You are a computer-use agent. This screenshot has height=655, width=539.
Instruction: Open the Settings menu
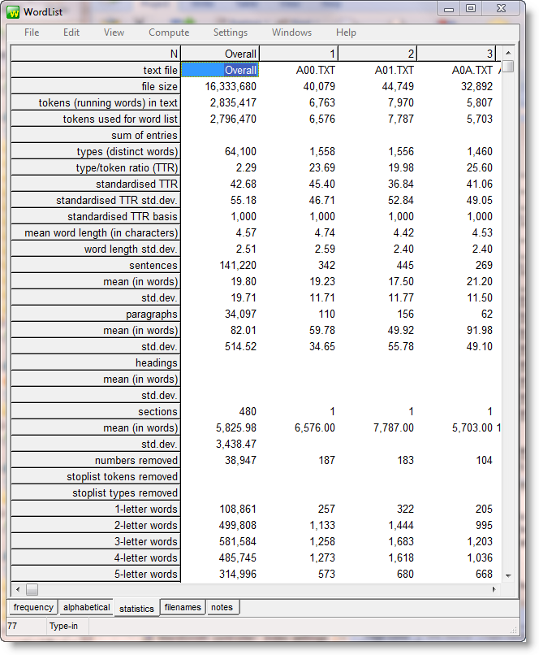click(x=231, y=33)
